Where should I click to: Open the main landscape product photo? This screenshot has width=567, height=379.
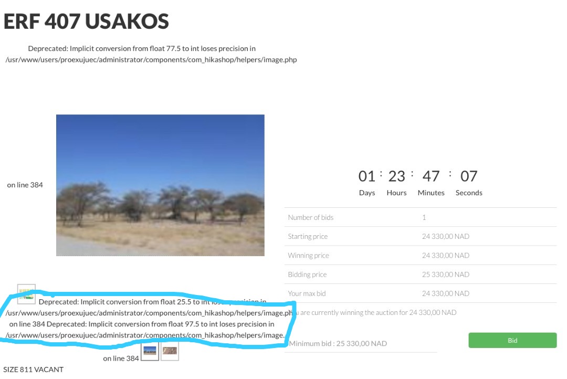click(160, 185)
